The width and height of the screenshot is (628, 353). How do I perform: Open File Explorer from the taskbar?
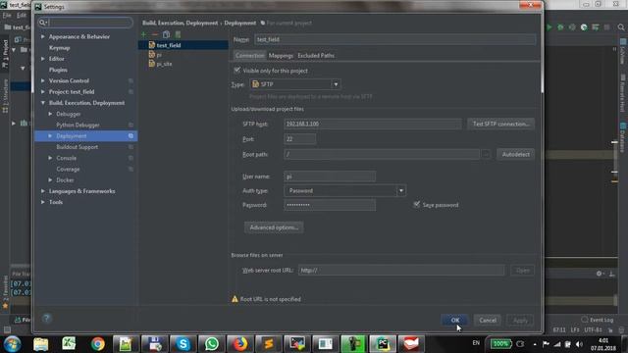pyautogui.click(x=40, y=344)
